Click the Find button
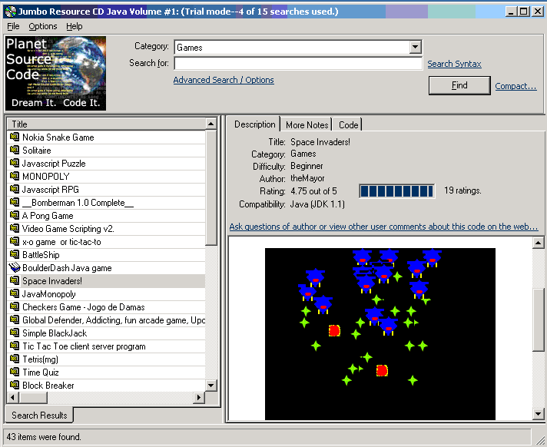 click(x=459, y=85)
